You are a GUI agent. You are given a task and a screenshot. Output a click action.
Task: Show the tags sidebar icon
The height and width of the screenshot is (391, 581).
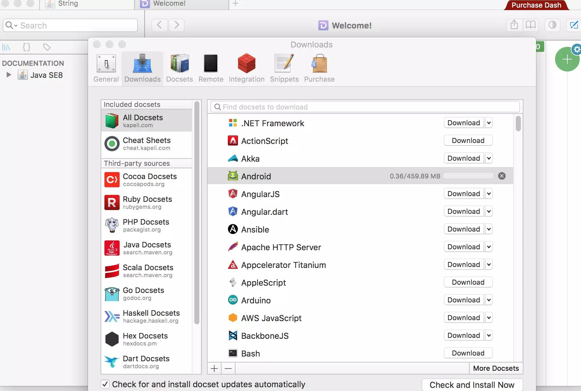47,47
